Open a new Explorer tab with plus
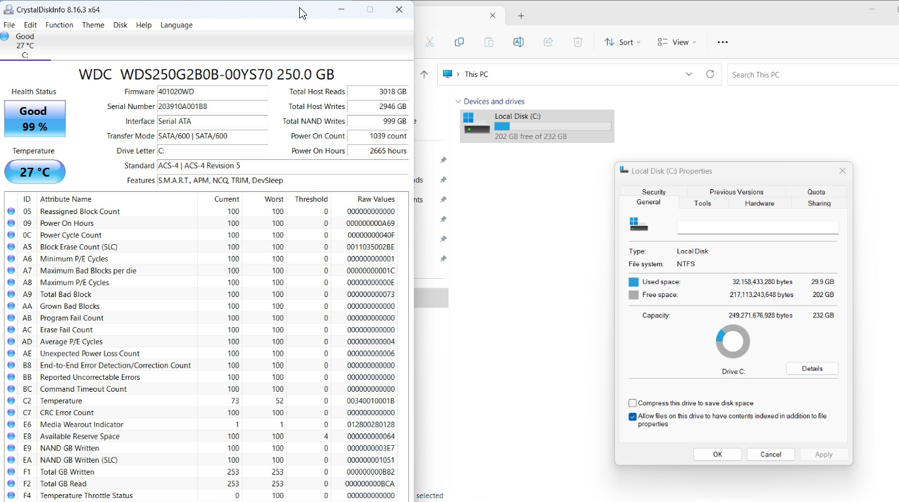Viewport: 899px width, 502px height. point(521,16)
